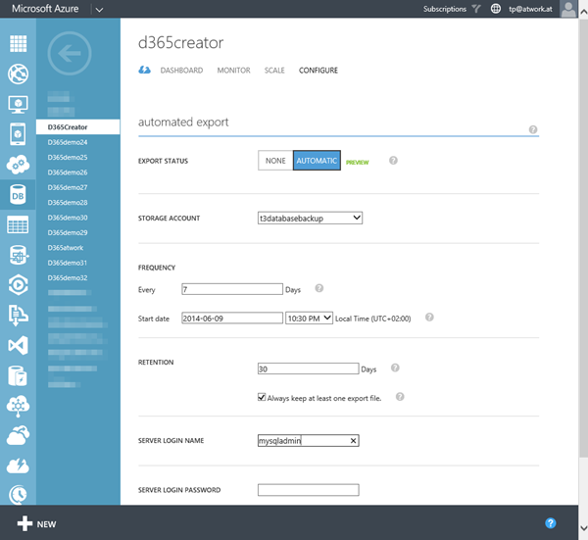
Task: Select D365demo28 in database list
Action: 68,203
